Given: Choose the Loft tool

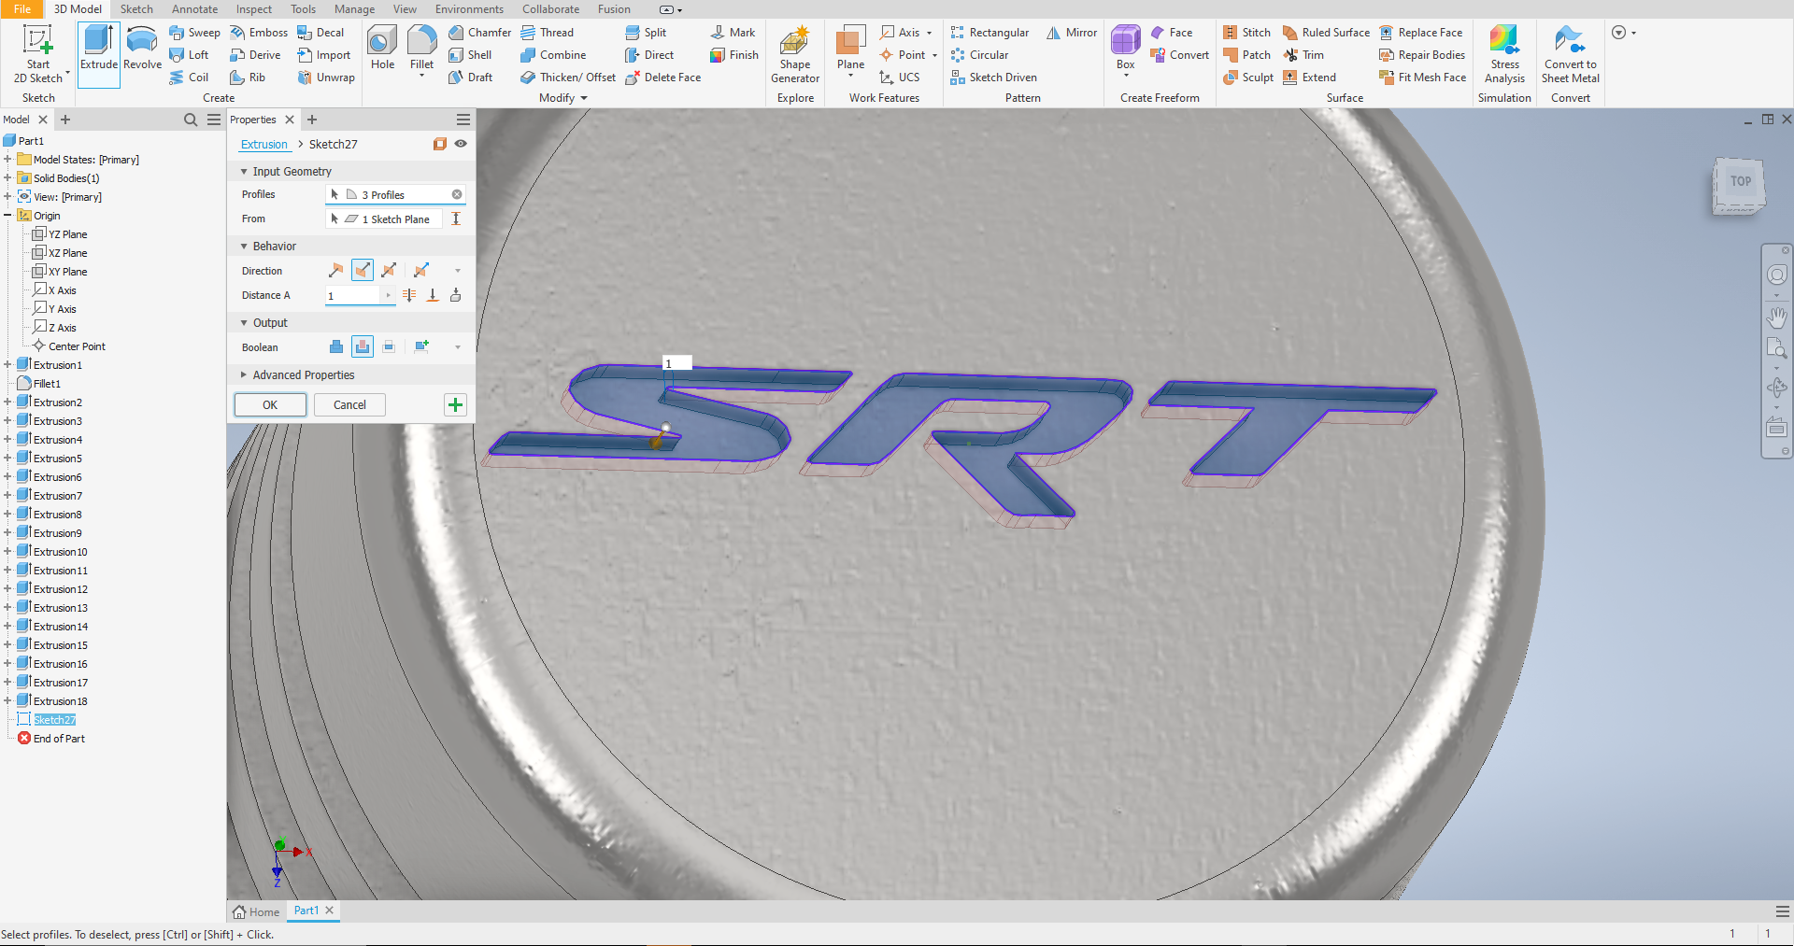Looking at the screenshot, I should point(189,55).
